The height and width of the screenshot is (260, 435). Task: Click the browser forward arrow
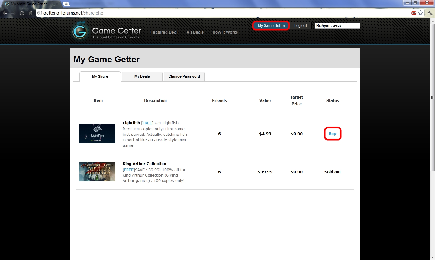[13, 13]
